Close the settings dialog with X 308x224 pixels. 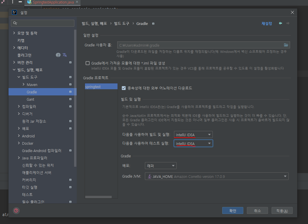(x=292, y=12)
